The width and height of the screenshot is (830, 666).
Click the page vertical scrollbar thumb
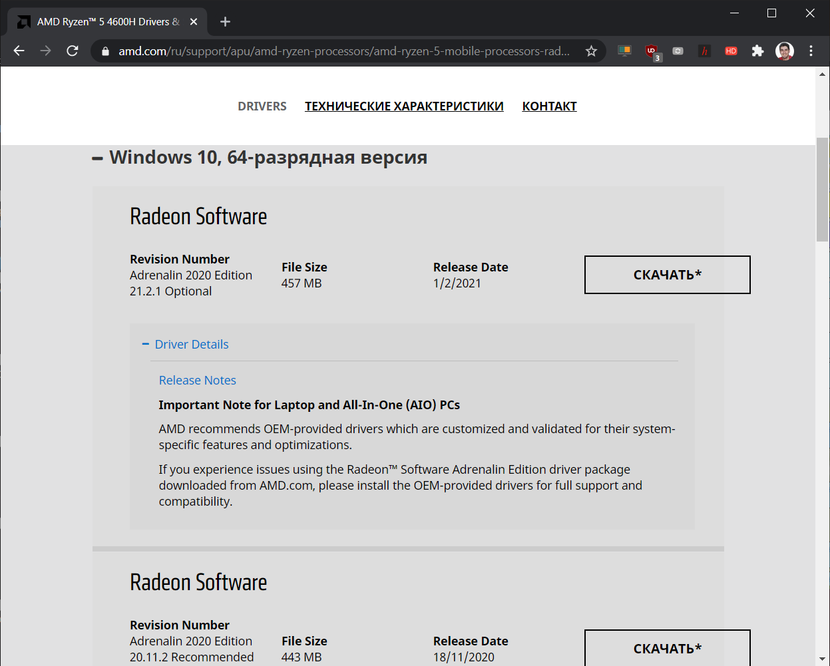click(x=823, y=189)
